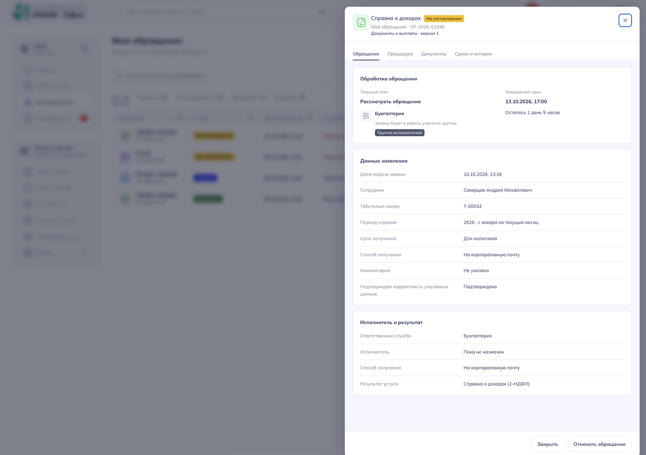Click the Для налоговой value
This screenshot has height=455, width=646.
click(x=480, y=239)
